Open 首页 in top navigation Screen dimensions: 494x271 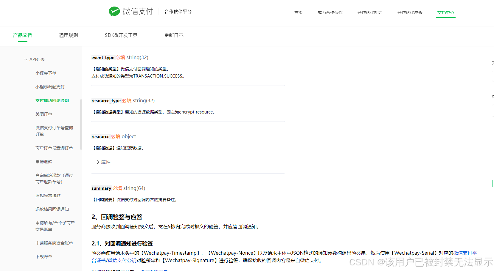(x=298, y=12)
